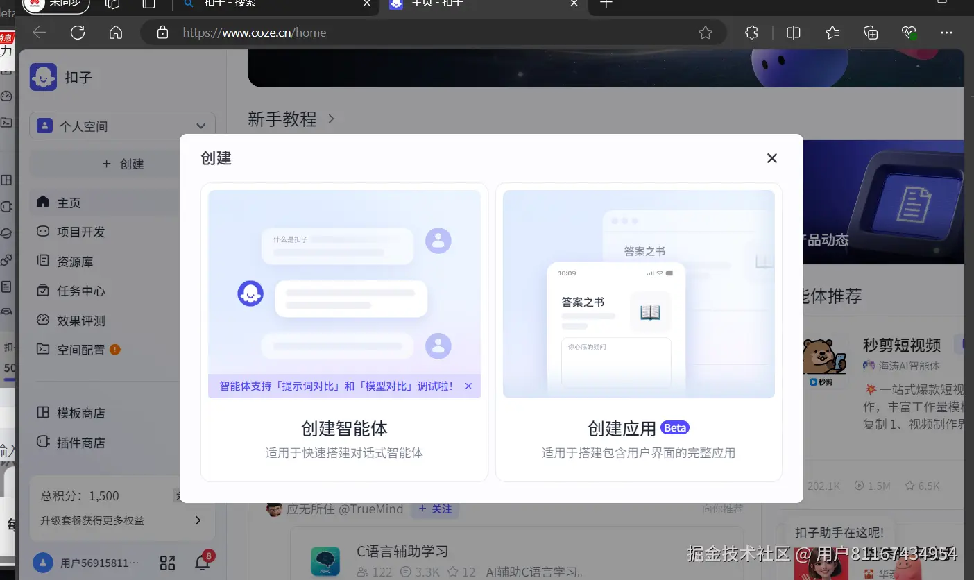Image resolution: width=974 pixels, height=580 pixels.
Task: Click the 应无所住 @TrueMind author name
Action: point(345,509)
